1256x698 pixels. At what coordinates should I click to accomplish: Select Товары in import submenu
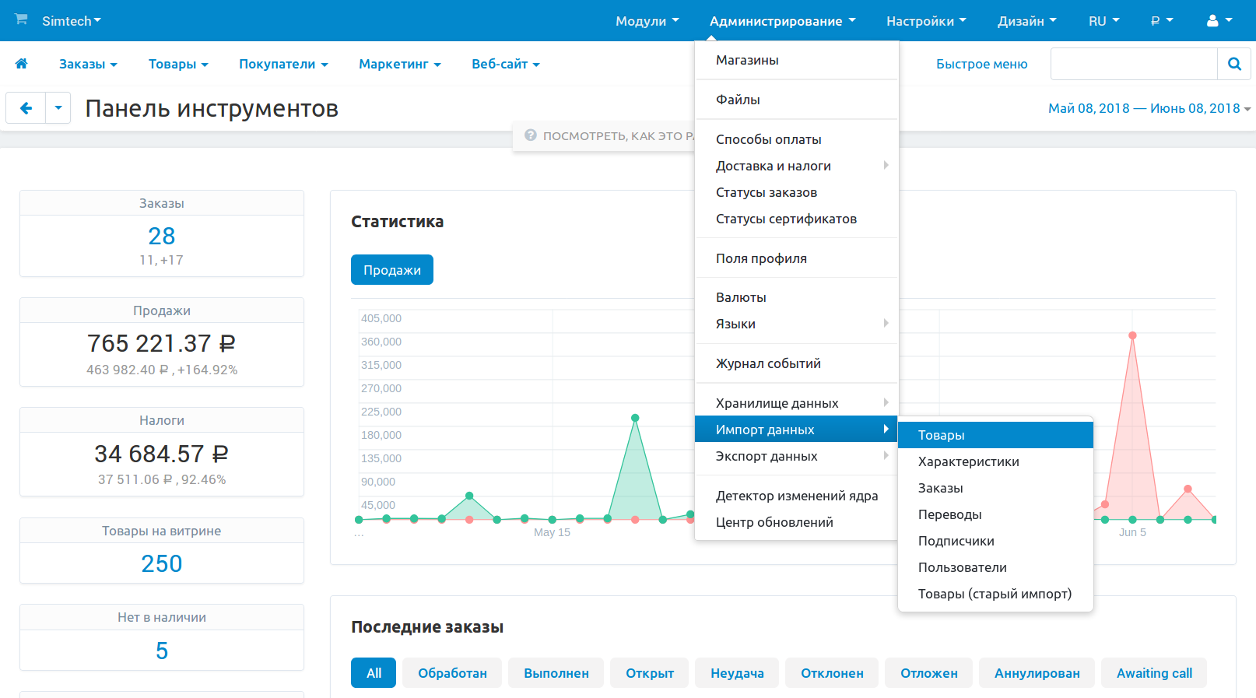point(942,435)
